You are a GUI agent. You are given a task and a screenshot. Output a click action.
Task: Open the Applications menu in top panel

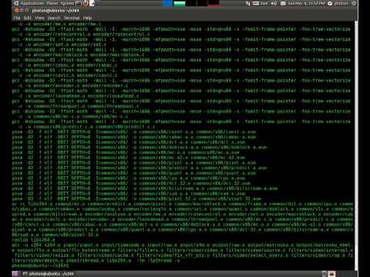pyautogui.click(x=32, y=3)
